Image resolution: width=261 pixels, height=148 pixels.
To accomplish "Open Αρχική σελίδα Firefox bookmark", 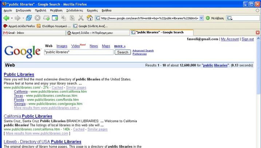I will (x=19, y=26).
